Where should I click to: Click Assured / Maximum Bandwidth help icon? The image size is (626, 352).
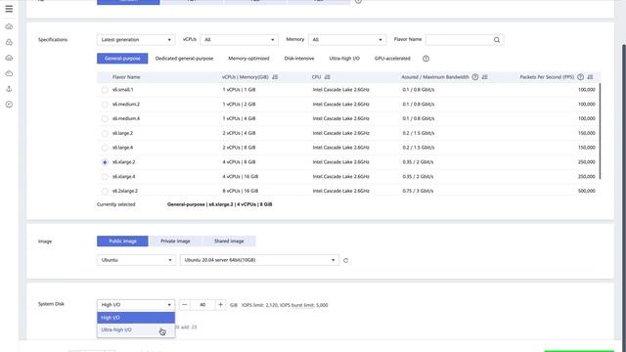475,77
